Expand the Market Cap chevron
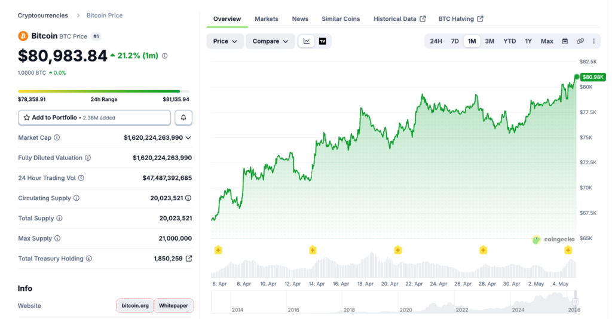This screenshot has height=319, width=612. point(188,137)
